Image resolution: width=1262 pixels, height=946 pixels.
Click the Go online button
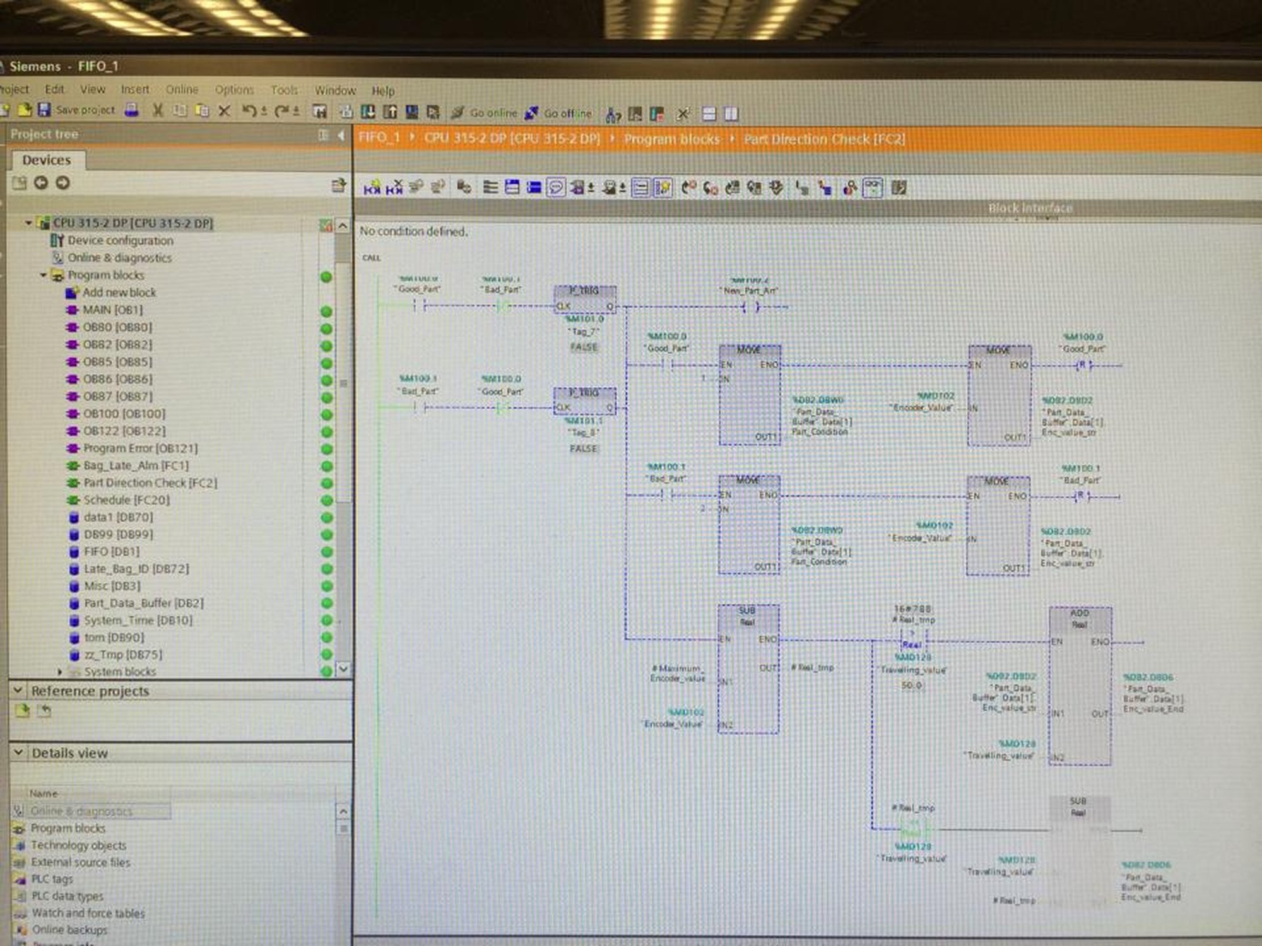485,113
